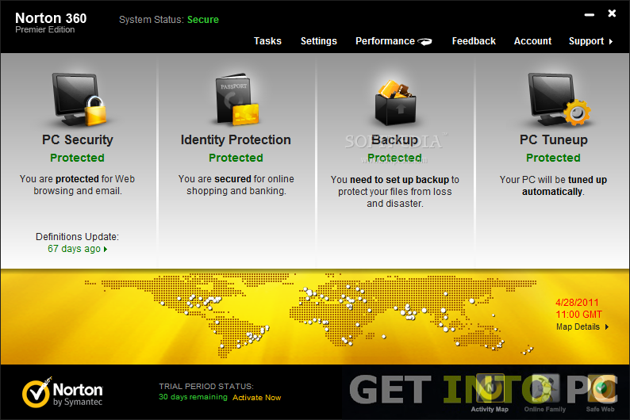
Task: Click the 'protected for Web browsing' message
Action: (x=77, y=185)
